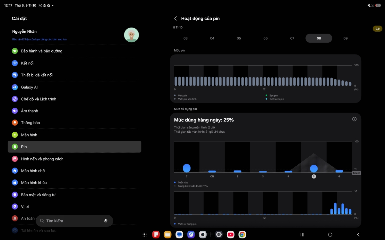Tap the system back navigation button

[x=358, y=235]
